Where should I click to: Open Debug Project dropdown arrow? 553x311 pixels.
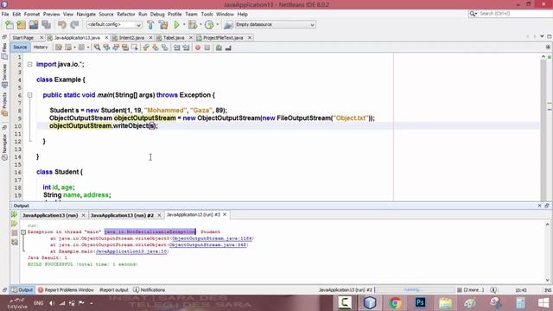point(200,25)
